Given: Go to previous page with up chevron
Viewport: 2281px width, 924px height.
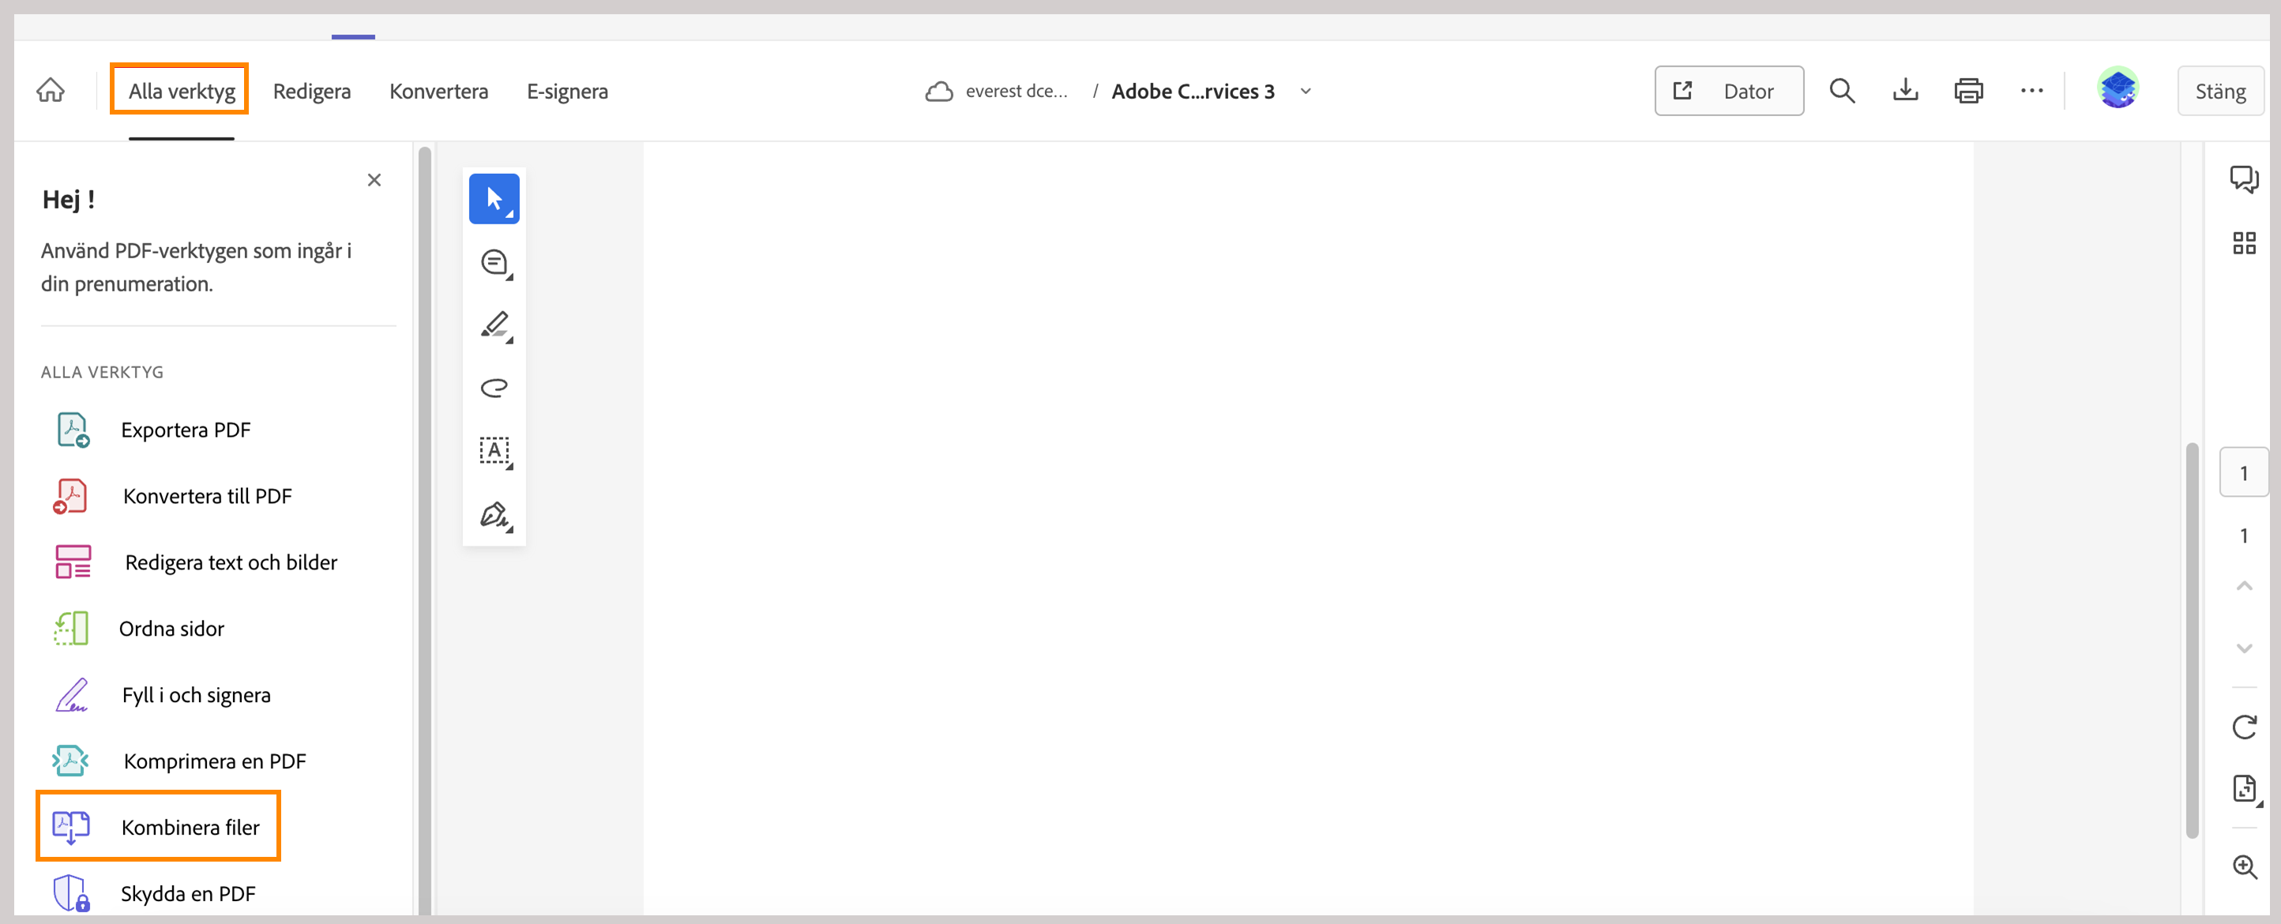Looking at the screenshot, I should 2244,586.
